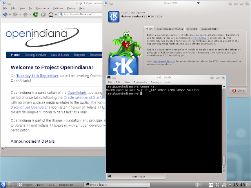Open the Konqueror Edit menu
This screenshot has width=251, height=188.
13,8
